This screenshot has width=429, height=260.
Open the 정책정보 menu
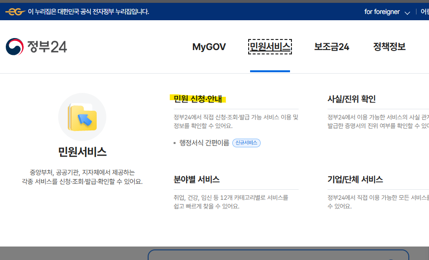(x=389, y=47)
